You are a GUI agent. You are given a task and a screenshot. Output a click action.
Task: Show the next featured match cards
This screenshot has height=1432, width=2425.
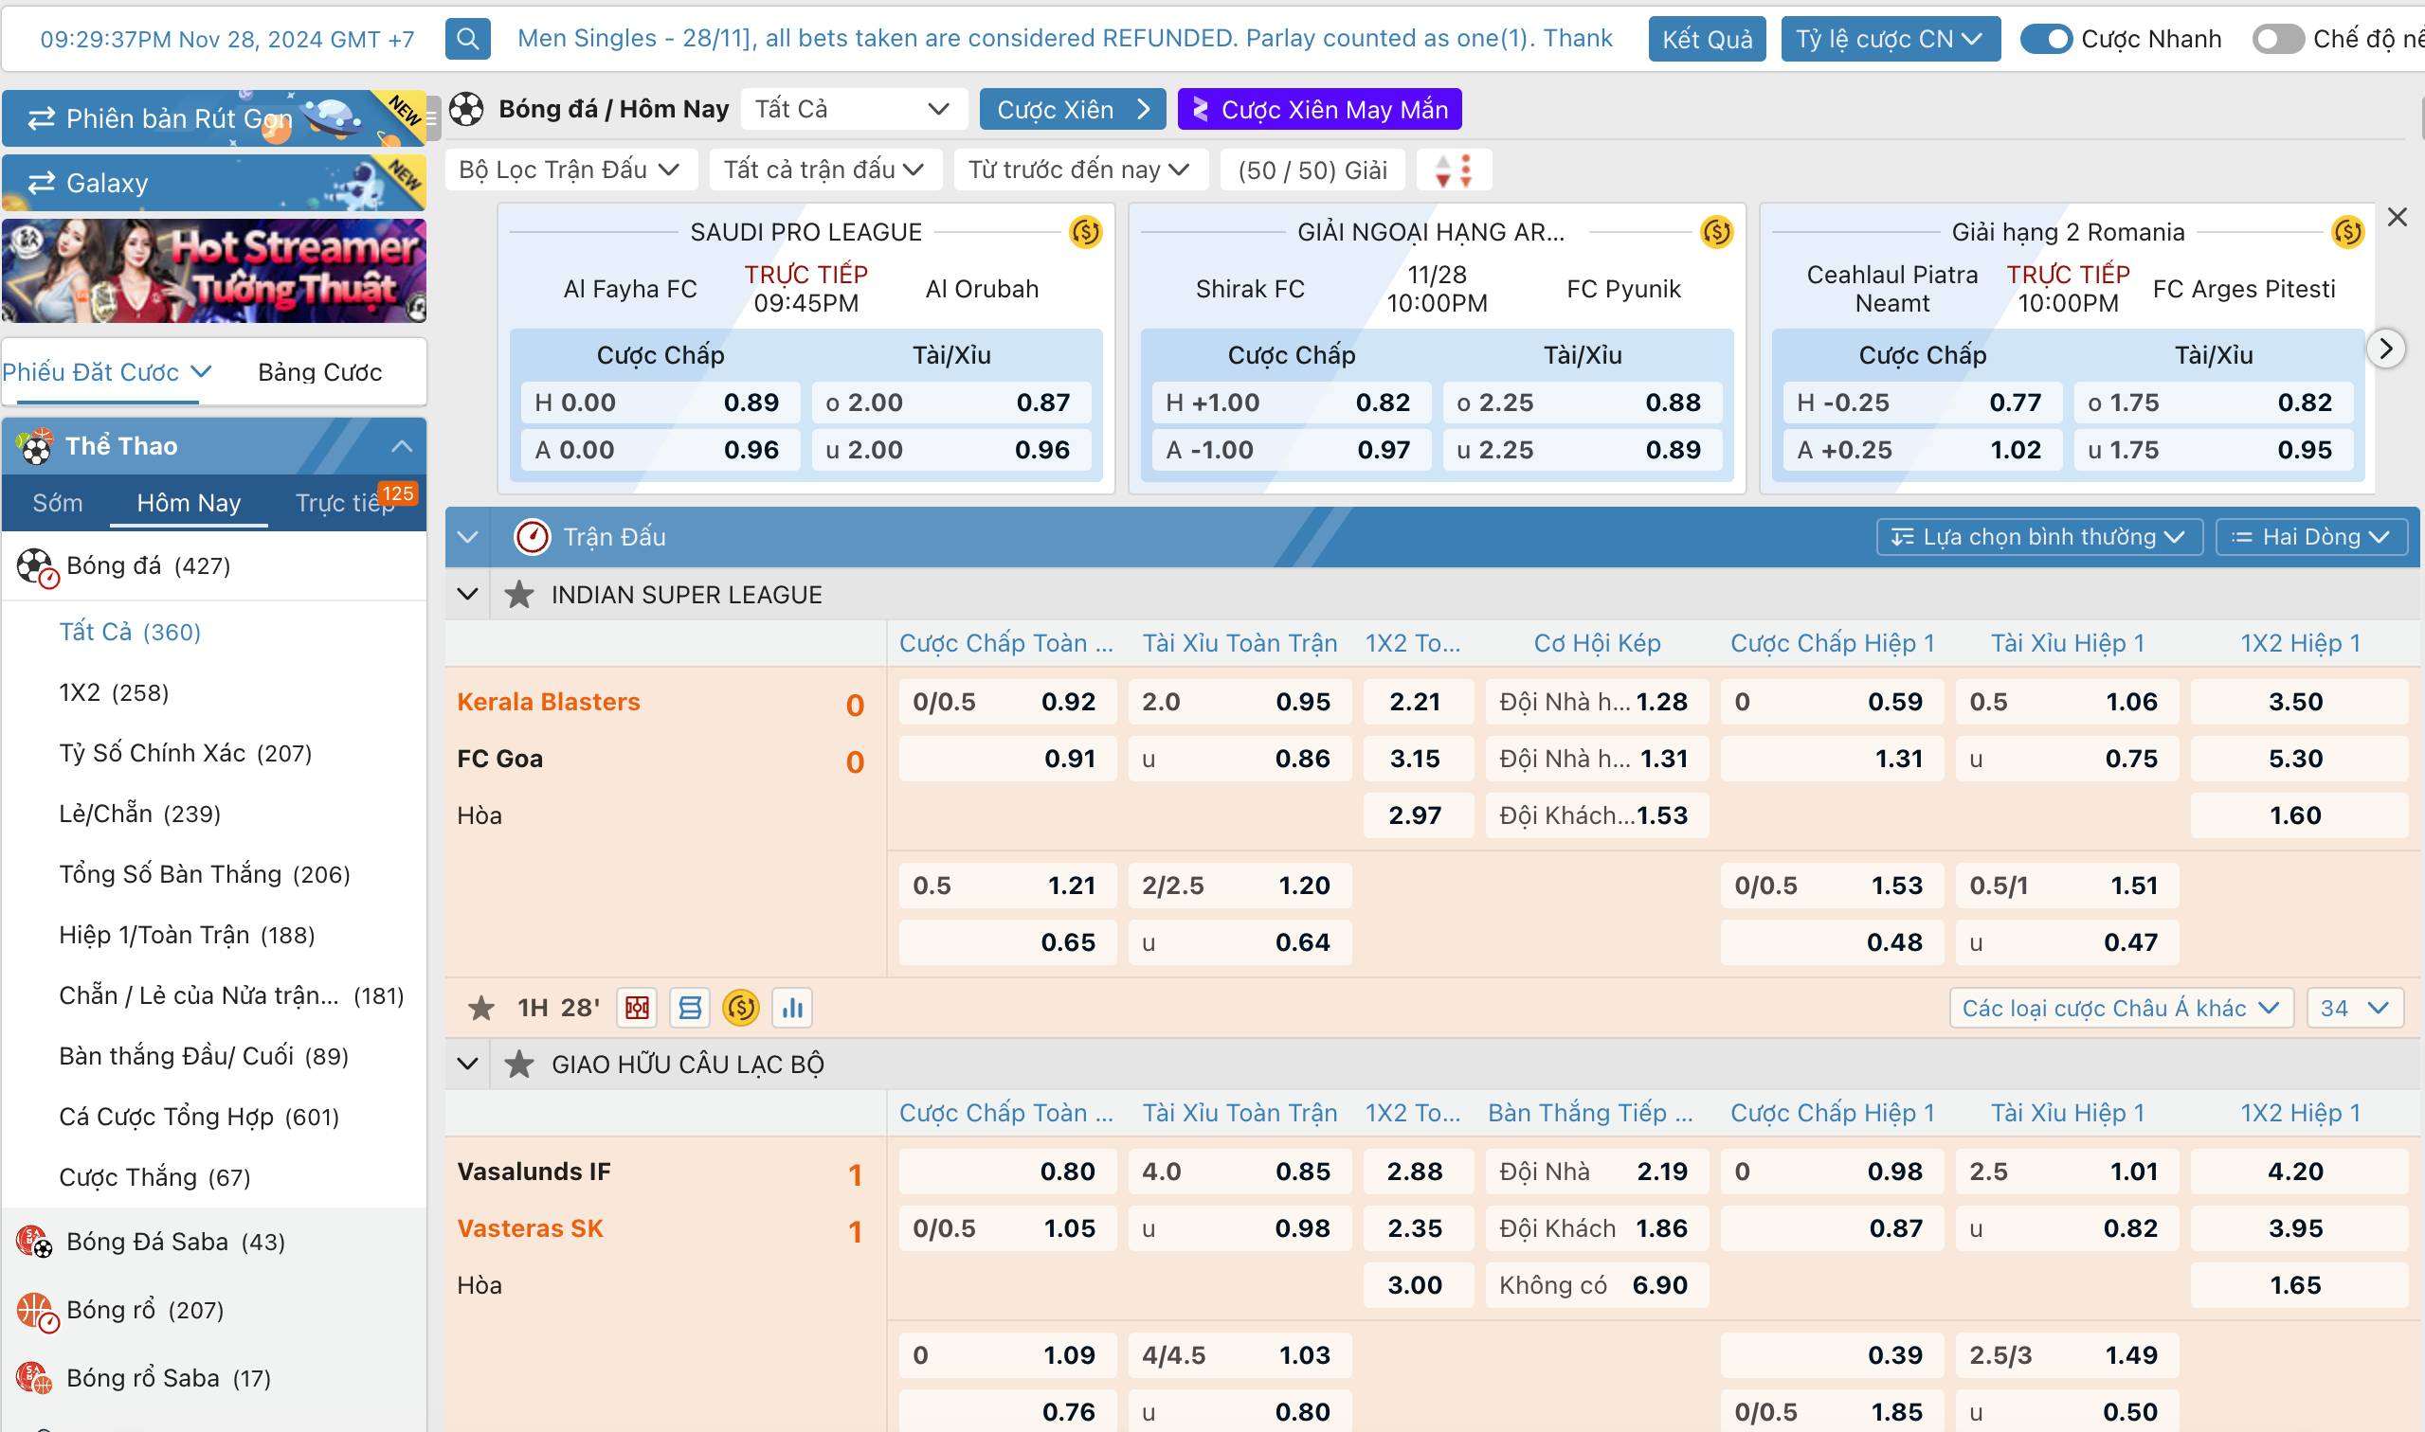[x=2385, y=349]
